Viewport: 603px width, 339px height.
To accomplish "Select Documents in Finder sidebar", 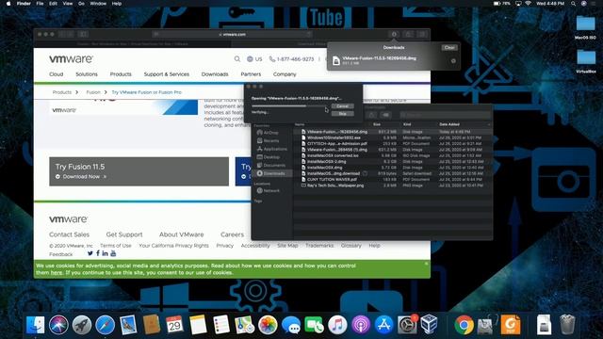I will point(272,166).
